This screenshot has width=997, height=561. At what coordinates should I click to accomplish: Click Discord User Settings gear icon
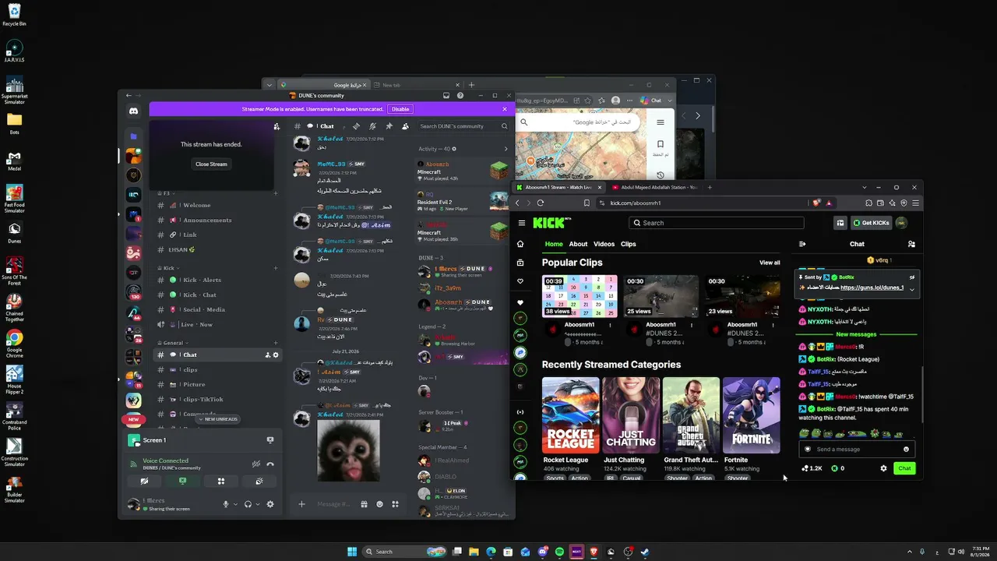[270, 504]
